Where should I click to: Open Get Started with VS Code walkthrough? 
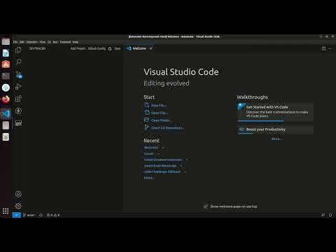tap(275, 113)
